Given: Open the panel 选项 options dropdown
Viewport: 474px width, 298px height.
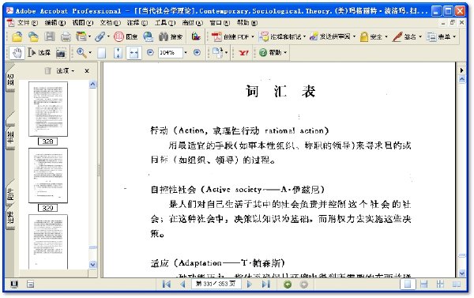Looking at the screenshot, I should point(66,71).
